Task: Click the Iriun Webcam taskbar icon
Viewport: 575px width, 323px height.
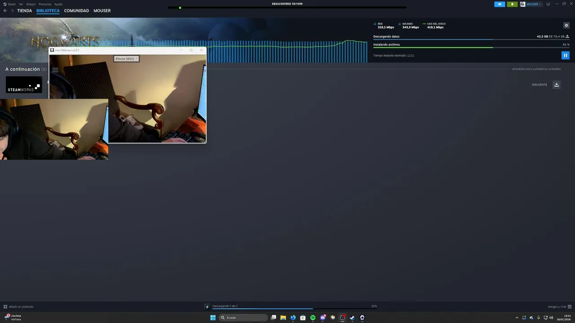Action: click(362, 318)
